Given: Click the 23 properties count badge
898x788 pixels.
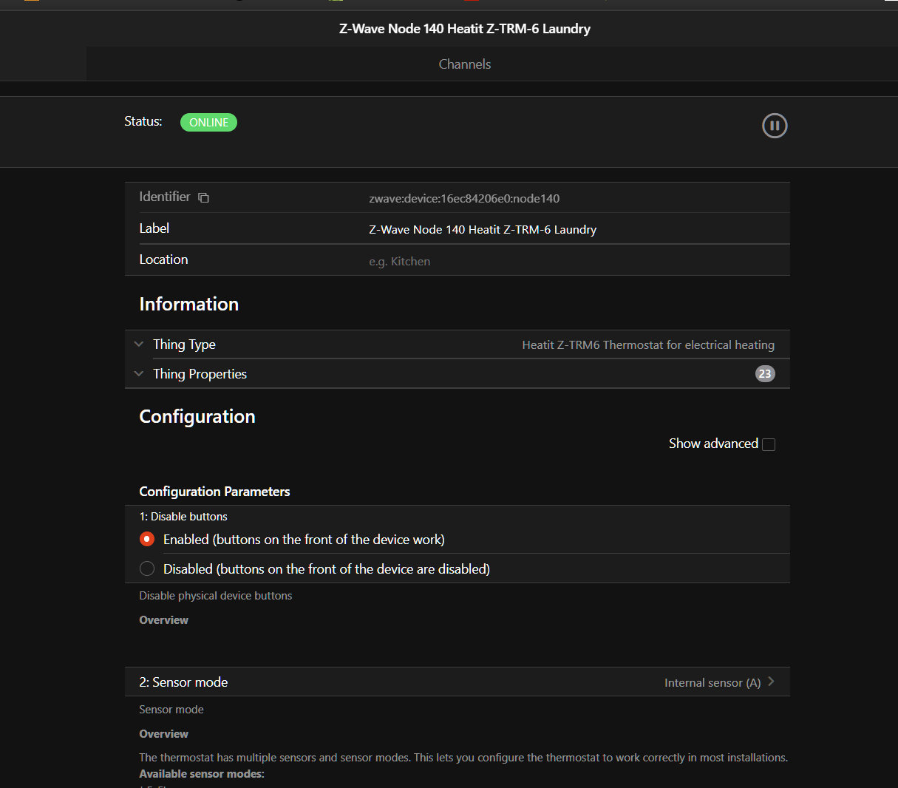Looking at the screenshot, I should tap(765, 374).
